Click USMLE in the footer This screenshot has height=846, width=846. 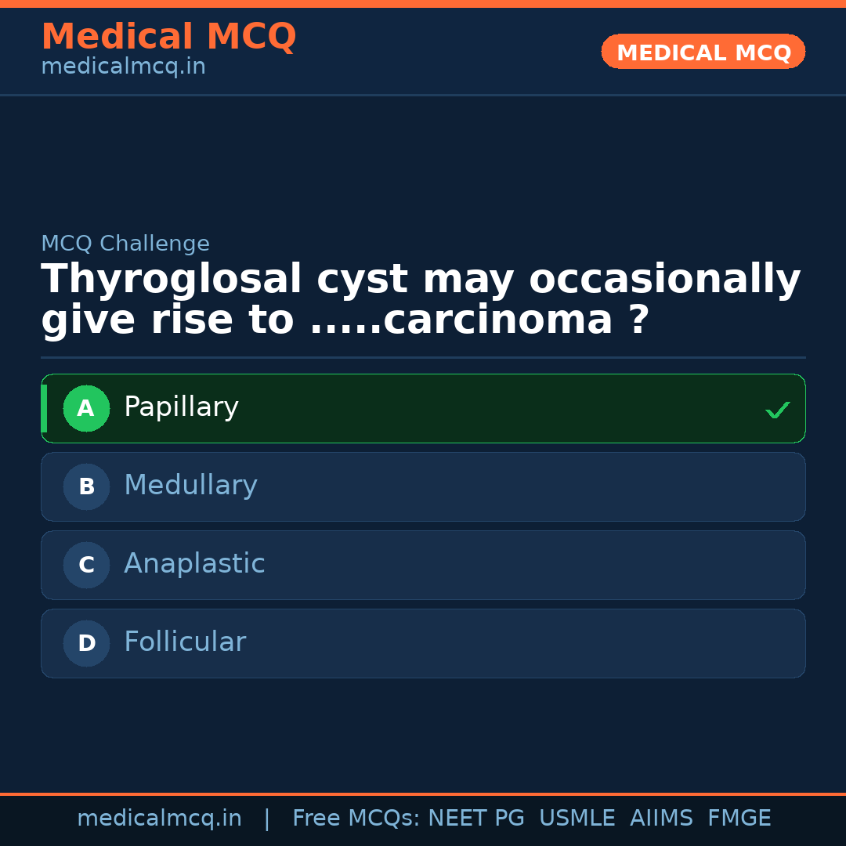tap(577, 819)
